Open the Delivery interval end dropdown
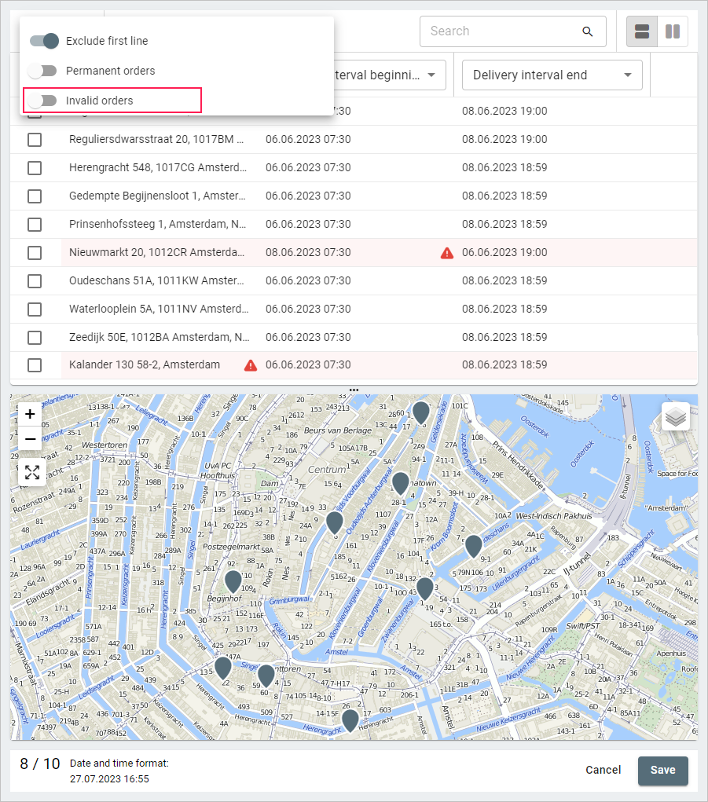 click(x=552, y=75)
